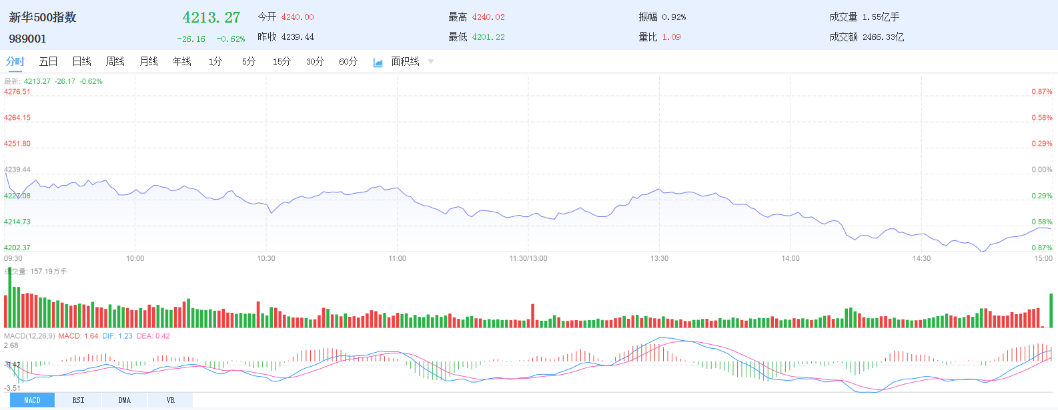The image size is (1058, 410).
Task: Switch indicator to VR
Action: coord(170,400)
